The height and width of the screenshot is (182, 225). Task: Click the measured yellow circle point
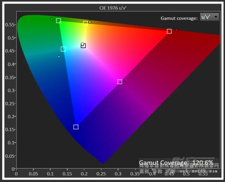point(90,22)
